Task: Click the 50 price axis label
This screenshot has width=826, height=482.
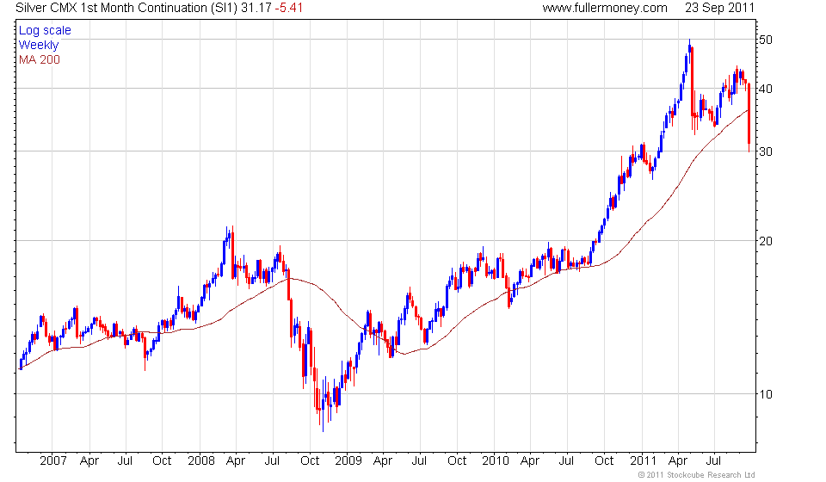Action: tap(766, 40)
